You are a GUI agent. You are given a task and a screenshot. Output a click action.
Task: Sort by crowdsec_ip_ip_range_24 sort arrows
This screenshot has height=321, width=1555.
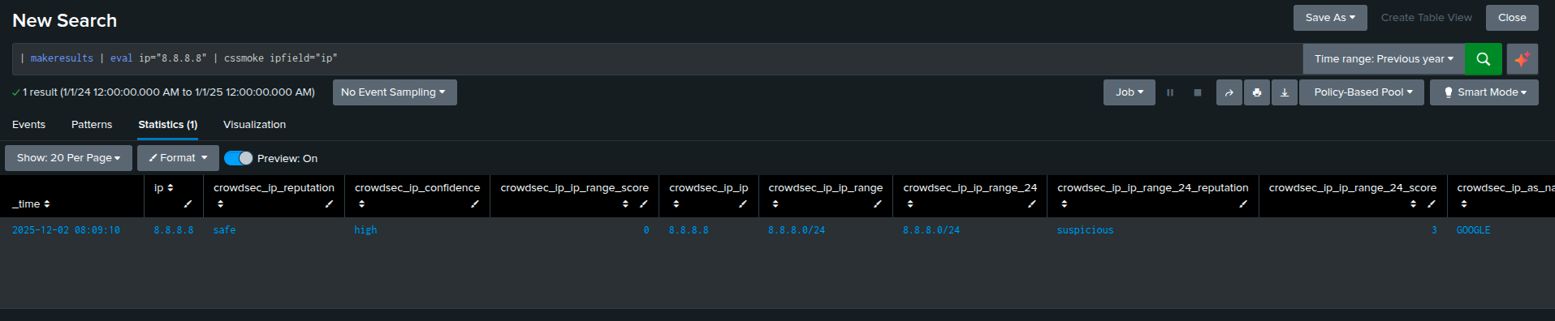910,204
